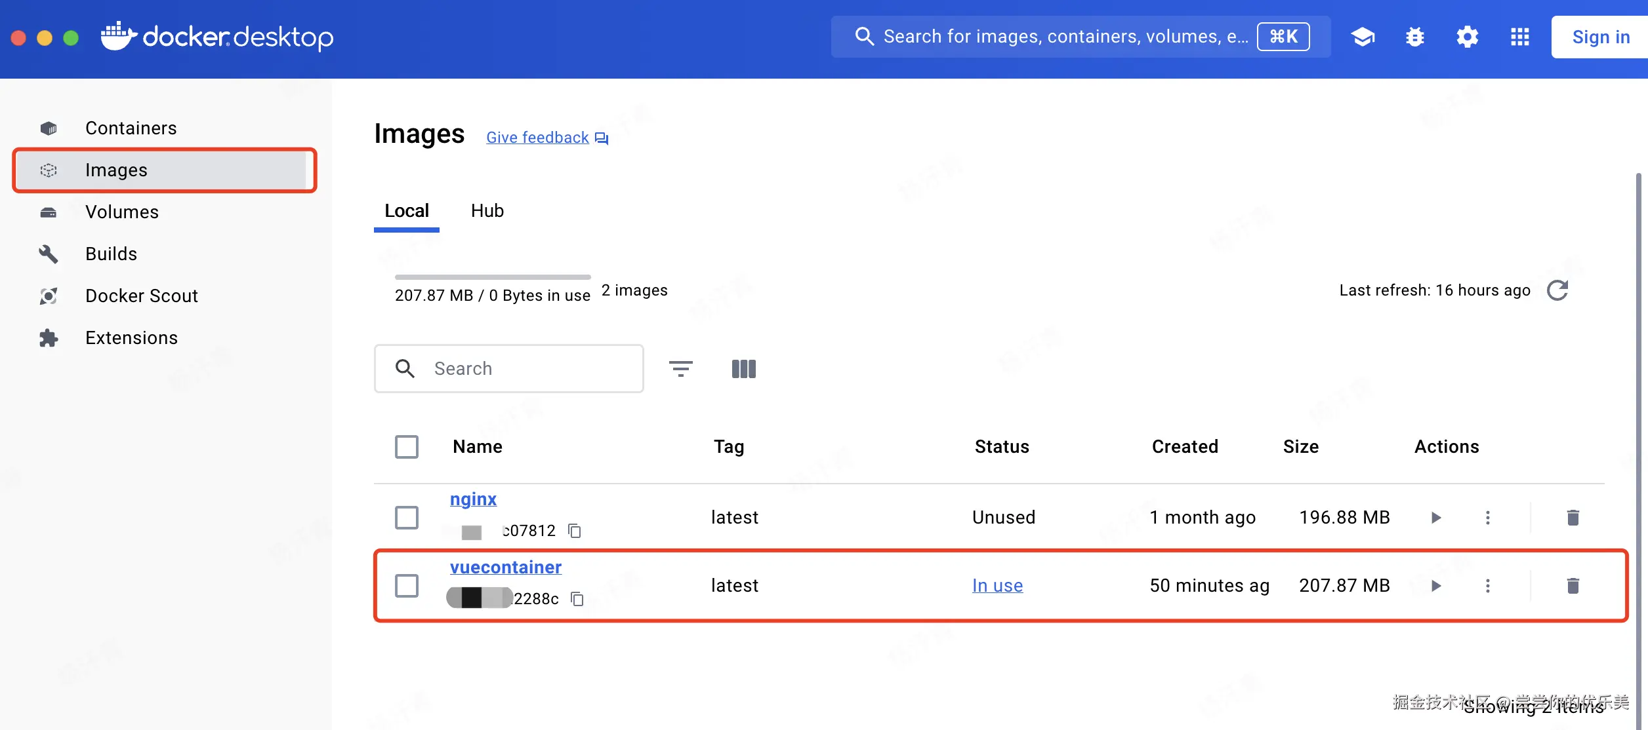This screenshot has width=1648, height=730.
Task: Open Settings gear icon
Action: pyautogui.click(x=1467, y=37)
